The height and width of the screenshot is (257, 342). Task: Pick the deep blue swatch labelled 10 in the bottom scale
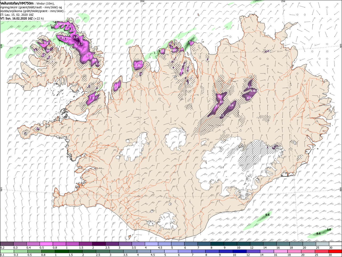239,251
